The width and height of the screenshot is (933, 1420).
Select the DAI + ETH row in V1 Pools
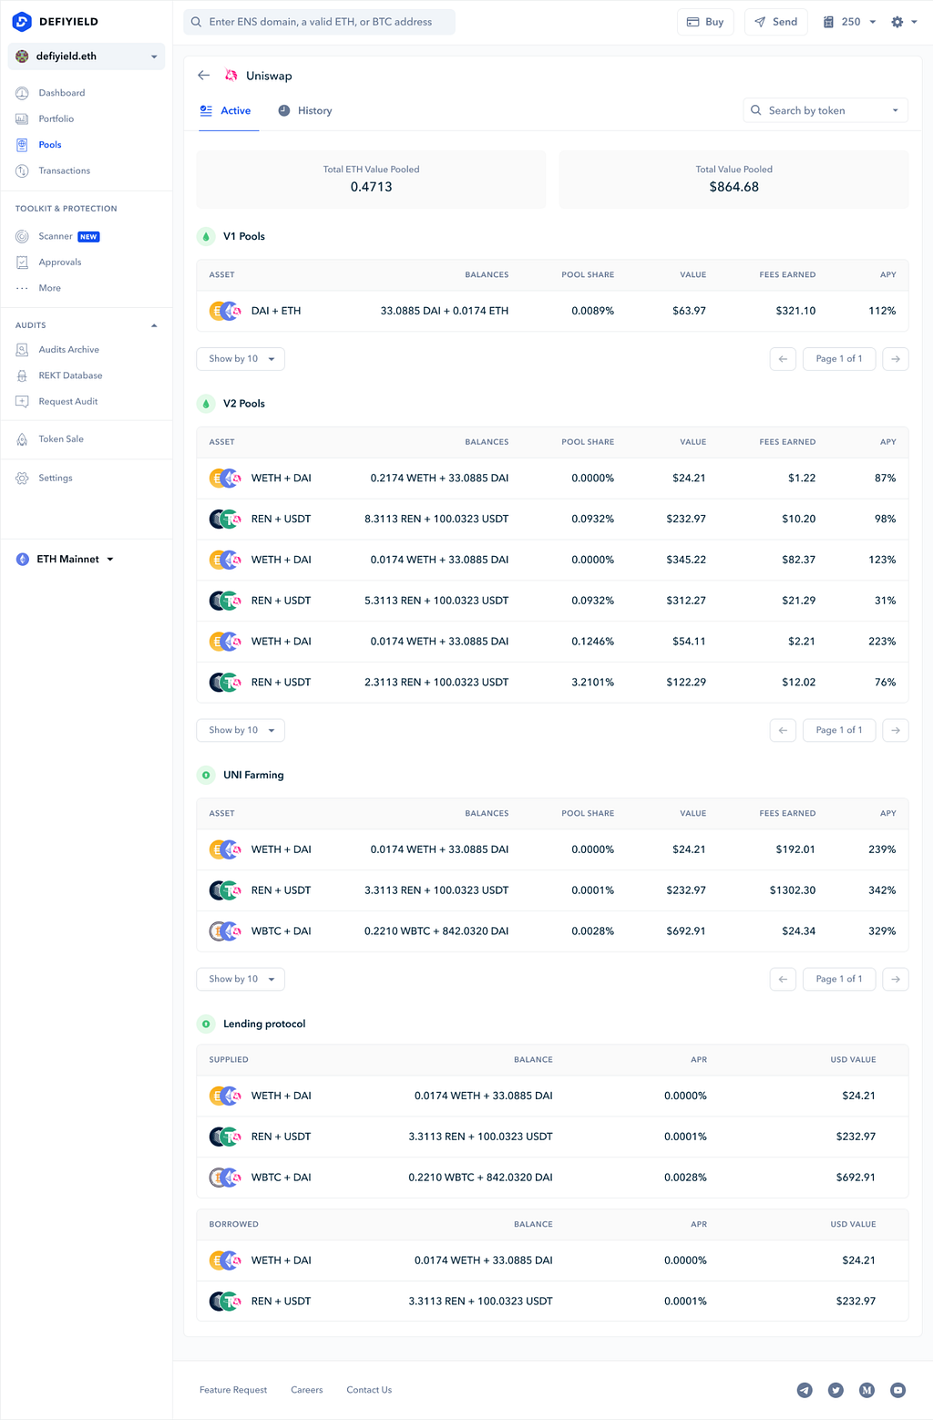pyautogui.click(x=552, y=311)
